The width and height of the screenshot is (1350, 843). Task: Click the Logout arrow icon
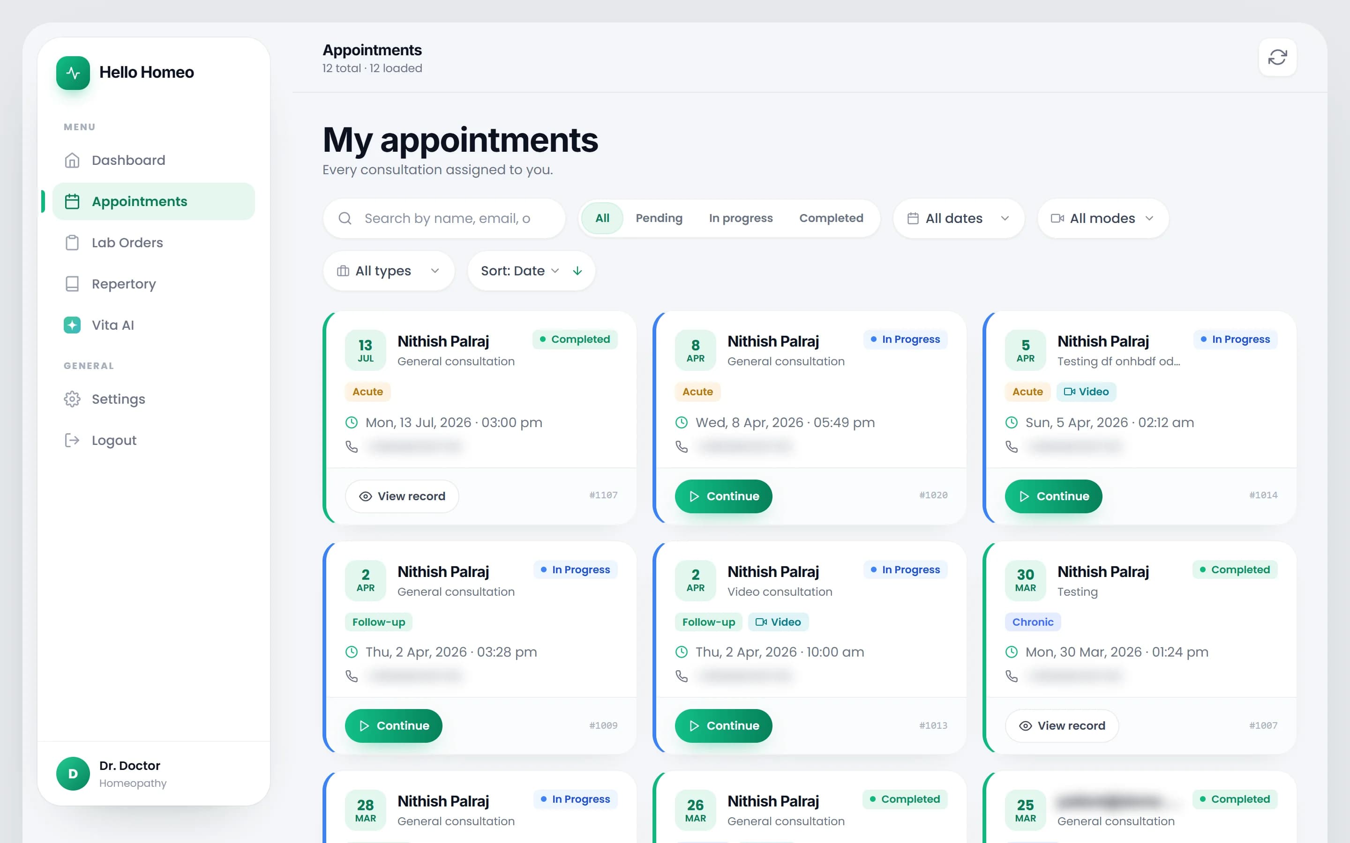pos(72,440)
